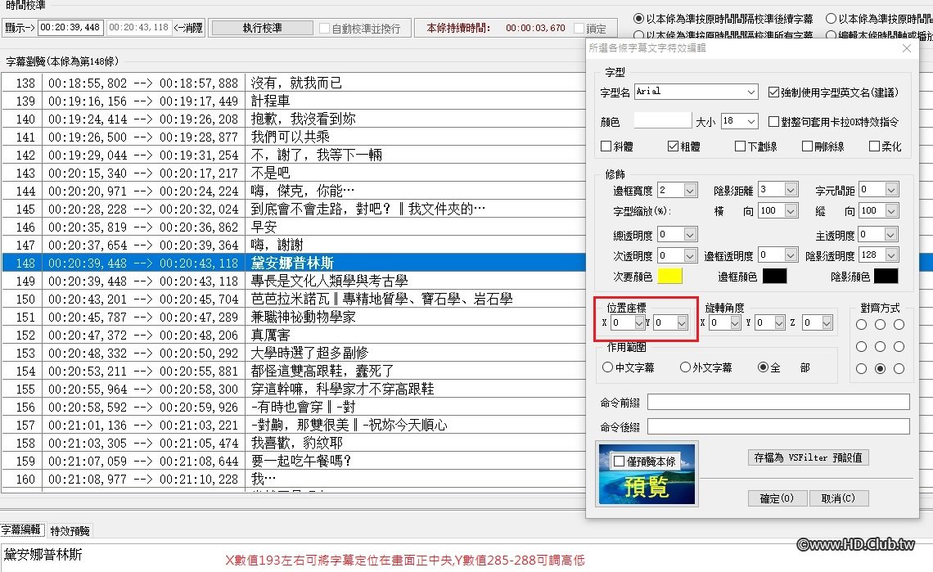Select the bottom-center alignment radio button

(x=880, y=368)
